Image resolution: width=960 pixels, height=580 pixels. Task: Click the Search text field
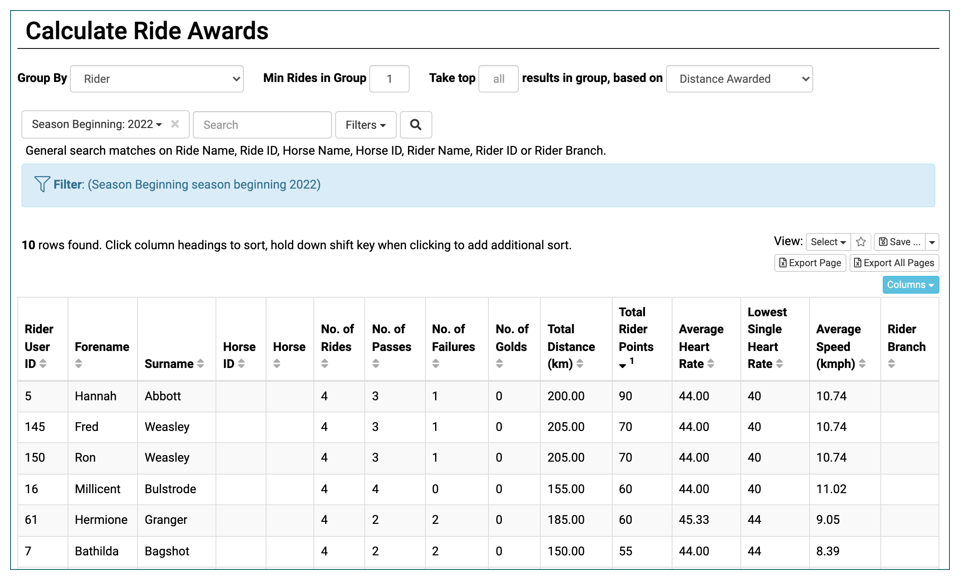click(x=262, y=125)
